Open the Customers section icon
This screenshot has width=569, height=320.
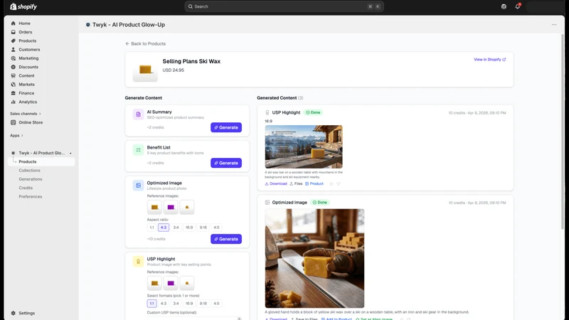tap(13, 49)
